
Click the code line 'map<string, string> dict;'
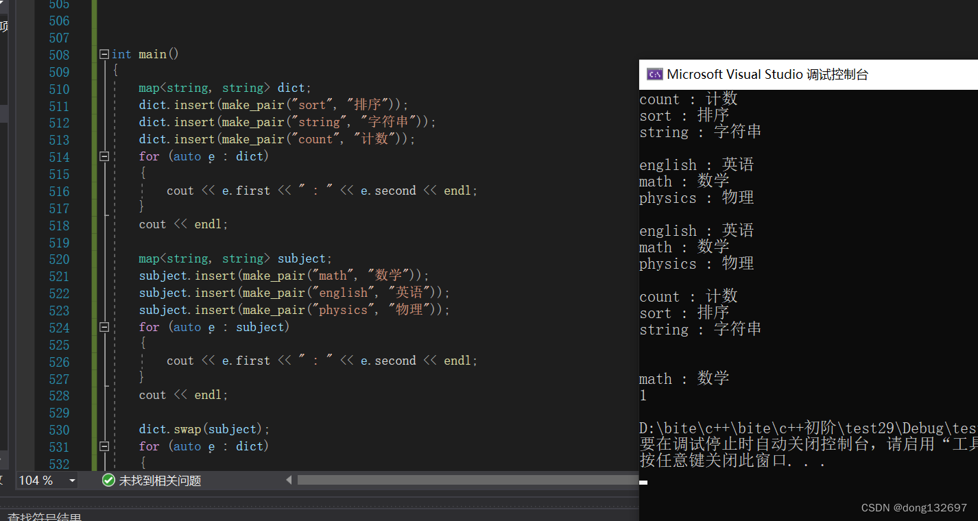tap(225, 88)
